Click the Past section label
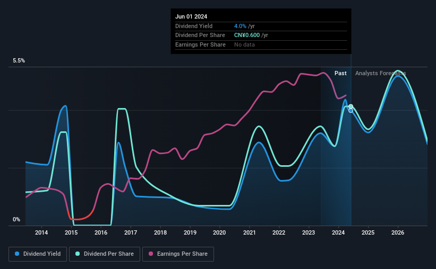 coord(340,73)
